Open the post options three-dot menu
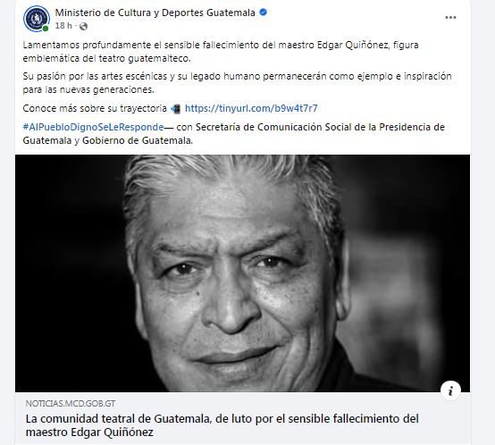The image size is (495, 445). (x=450, y=17)
